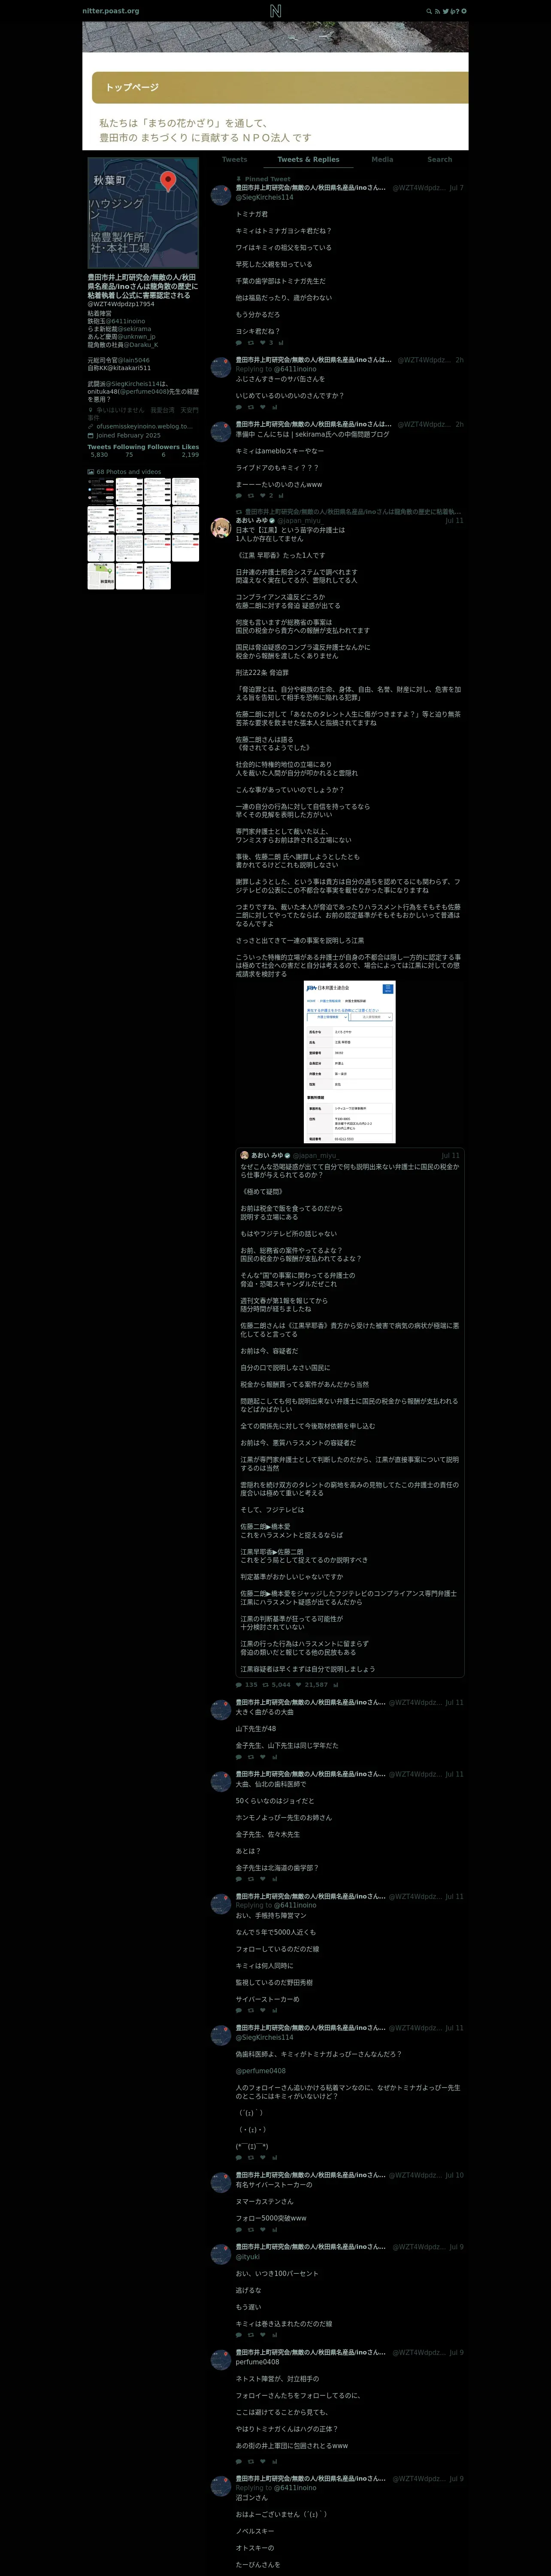Click reply icon under '金子先生は北海道の歯学部？' tweet

[238, 1879]
